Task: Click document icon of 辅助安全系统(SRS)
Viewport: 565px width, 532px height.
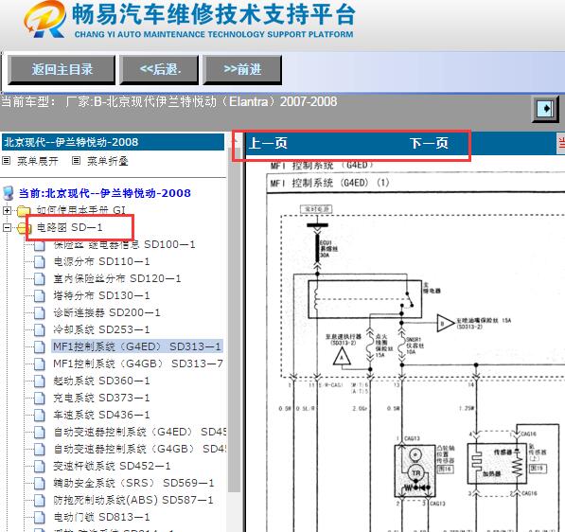Action: [40, 483]
